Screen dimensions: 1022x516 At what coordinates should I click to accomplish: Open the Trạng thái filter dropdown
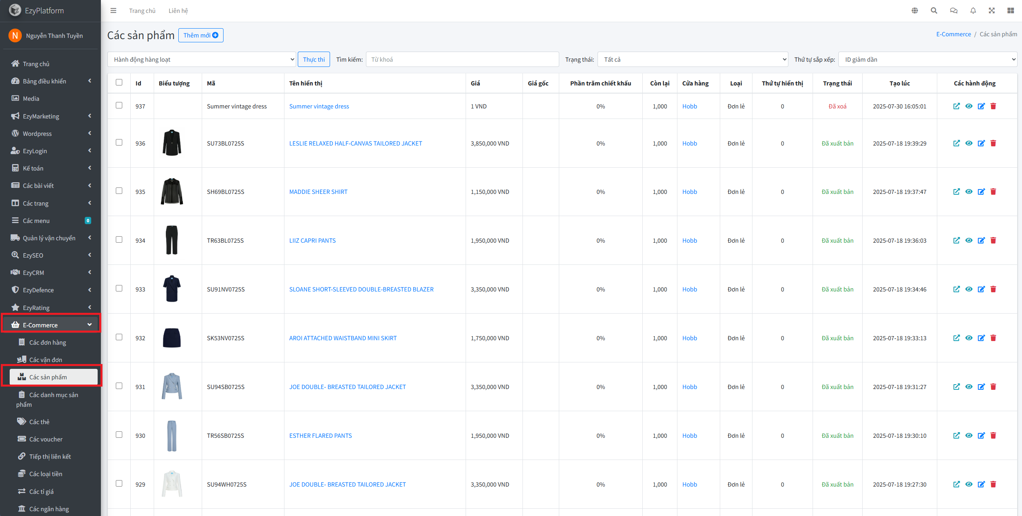(692, 59)
